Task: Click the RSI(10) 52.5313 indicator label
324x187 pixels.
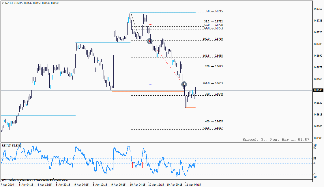Action: point(12,145)
